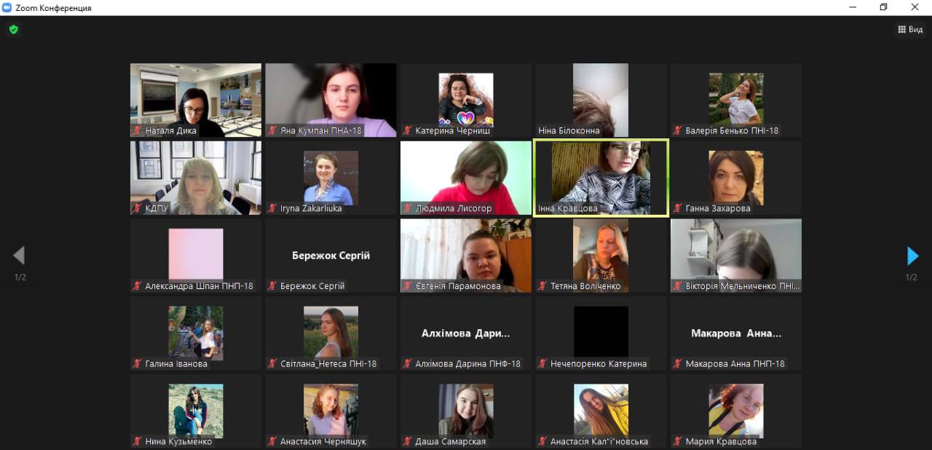Click muted mic icon beside Даша Самарская
The height and width of the screenshot is (450, 932).
pos(407,441)
